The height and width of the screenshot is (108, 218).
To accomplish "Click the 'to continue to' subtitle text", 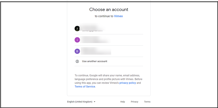I will click(x=104, y=16).
